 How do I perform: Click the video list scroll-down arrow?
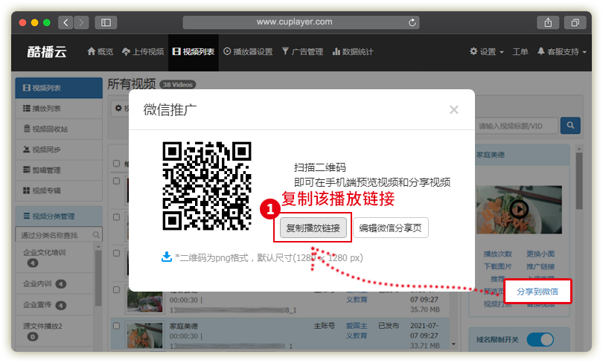point(454,344)
